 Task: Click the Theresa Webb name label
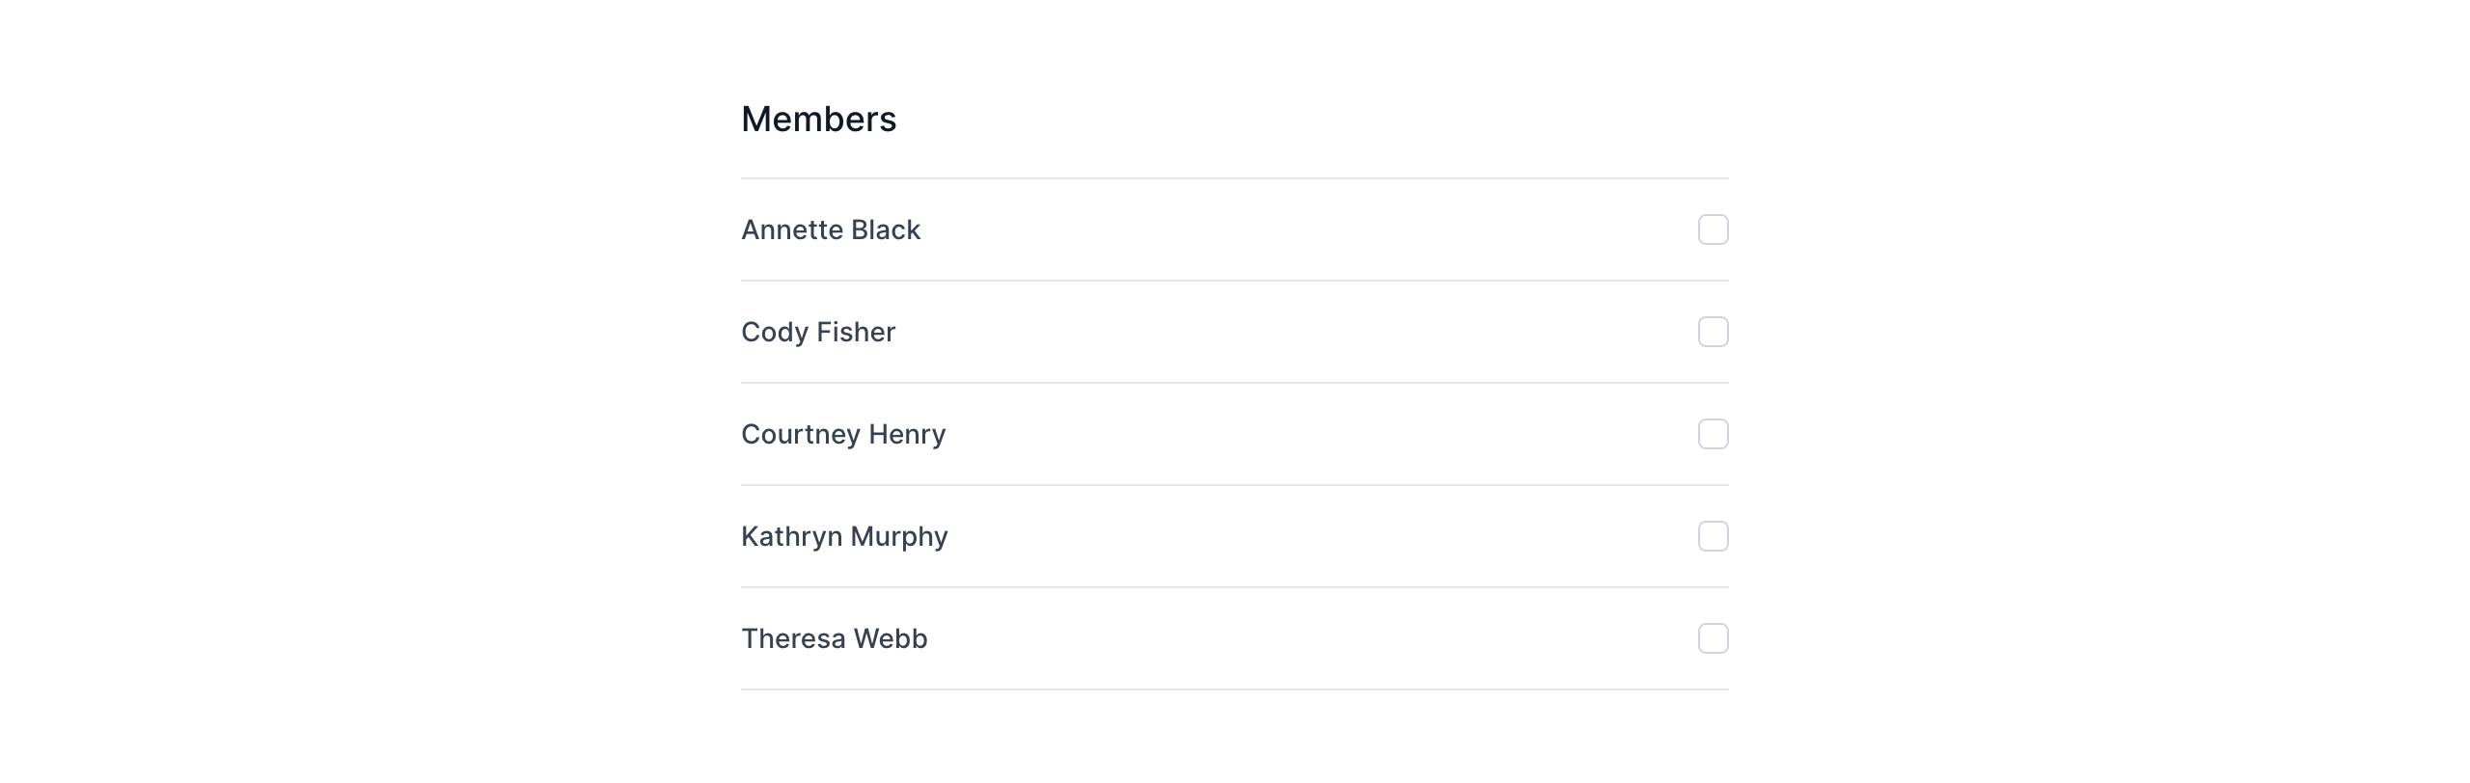(x=834, y=638)
